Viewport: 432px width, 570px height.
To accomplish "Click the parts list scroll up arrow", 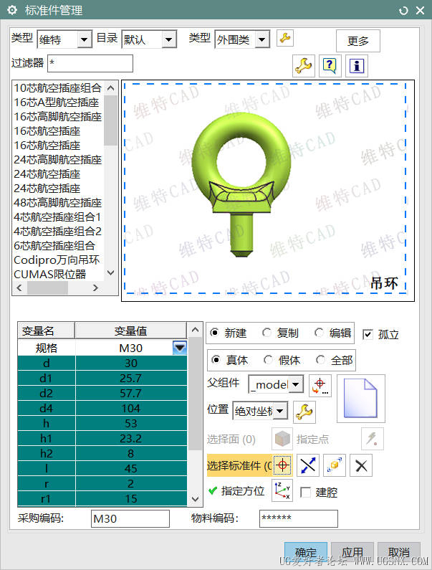I will click(x=111, y=88).
